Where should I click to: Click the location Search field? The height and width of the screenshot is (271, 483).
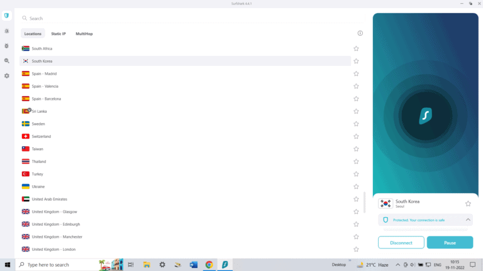(x=192, y=18)
